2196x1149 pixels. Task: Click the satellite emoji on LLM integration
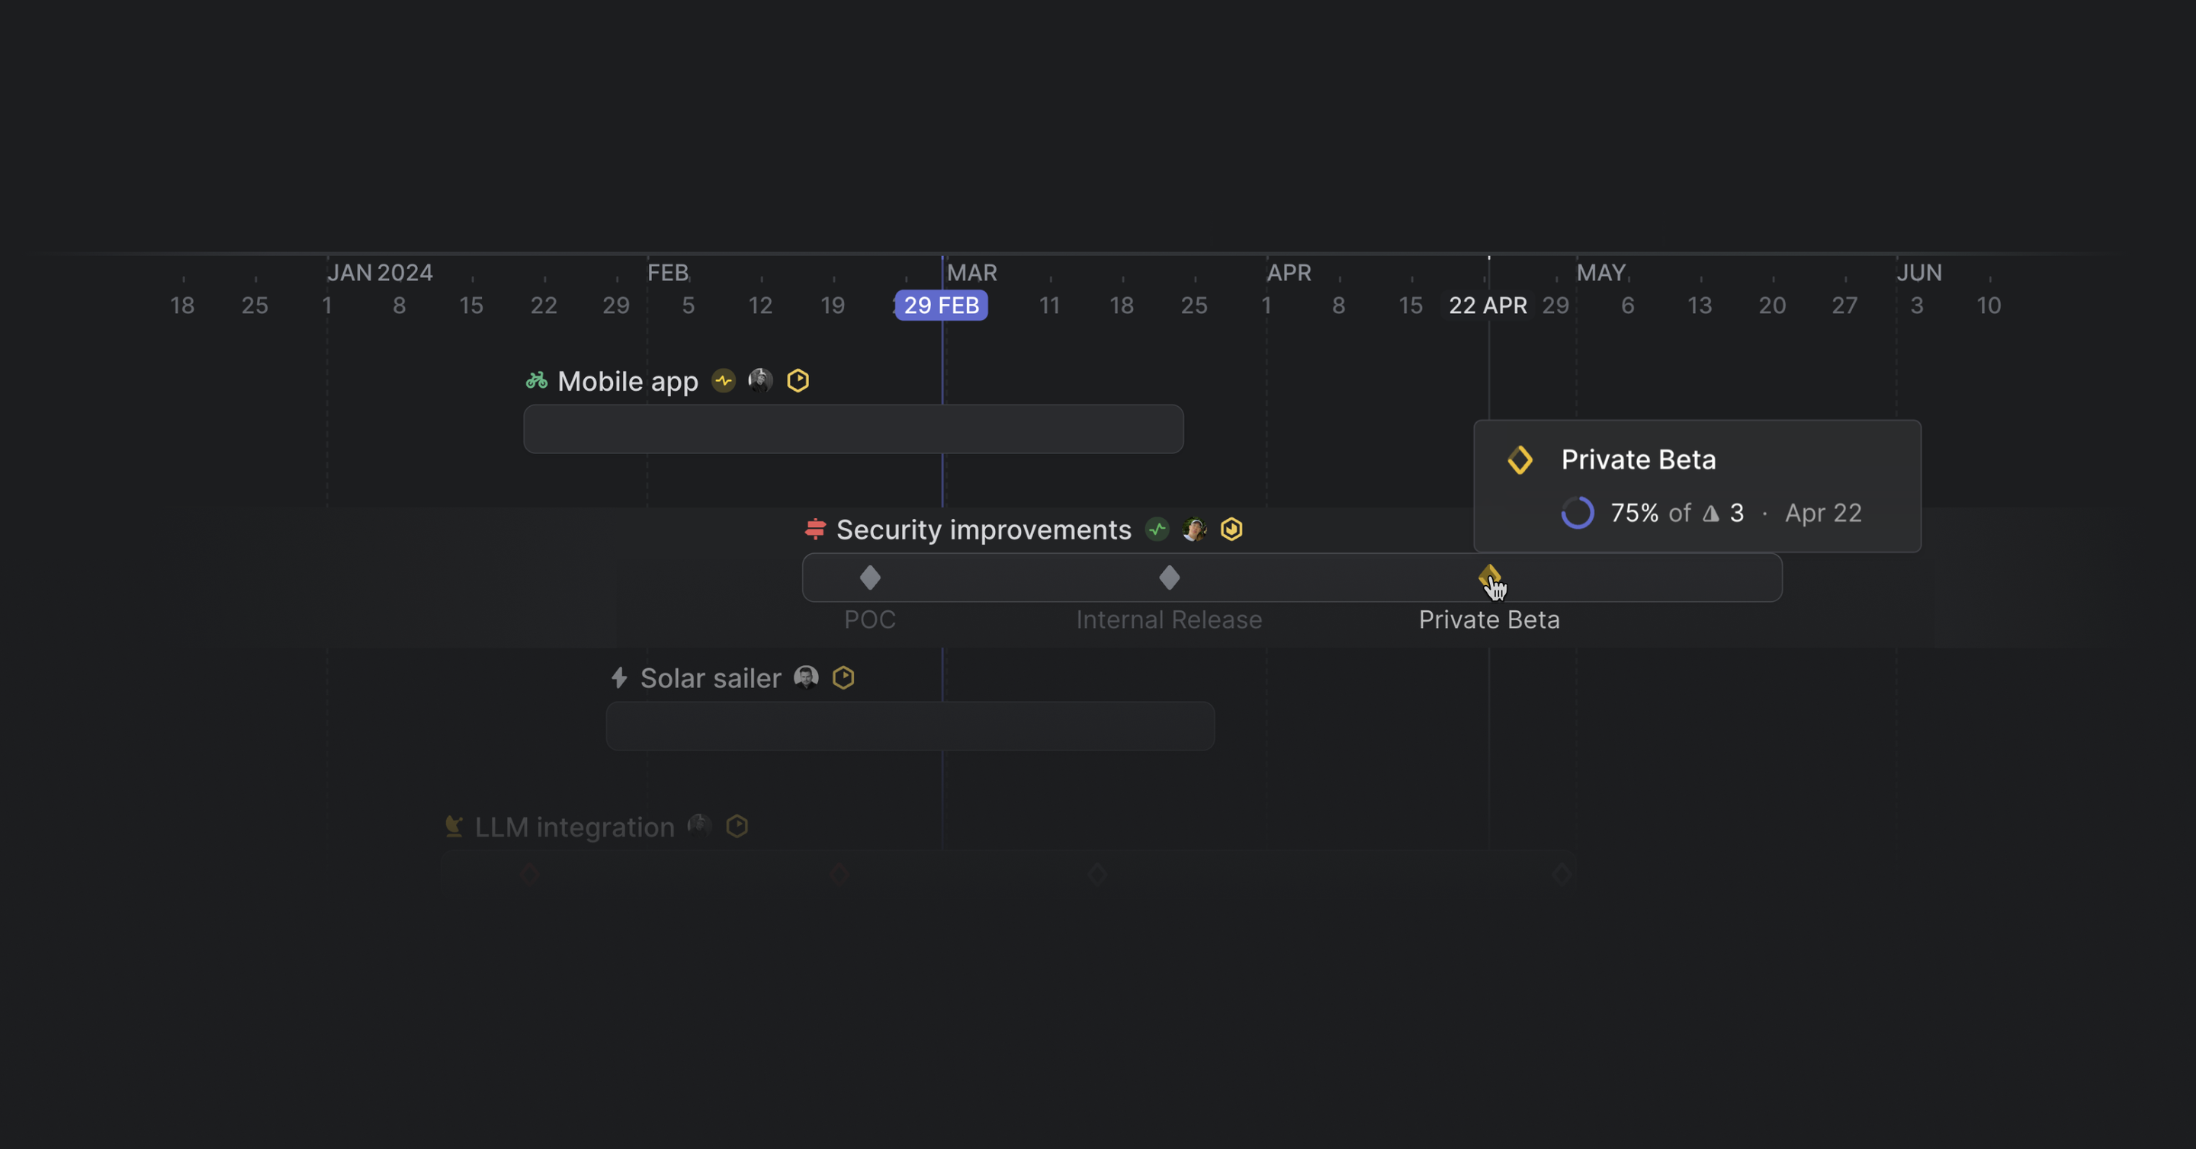tap(454, 825)
